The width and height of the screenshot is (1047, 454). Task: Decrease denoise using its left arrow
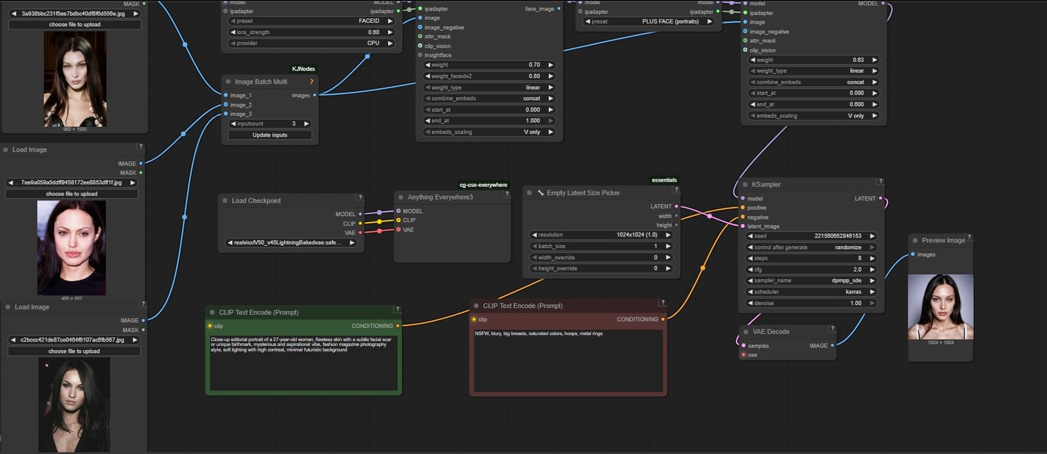pos(750,303)
